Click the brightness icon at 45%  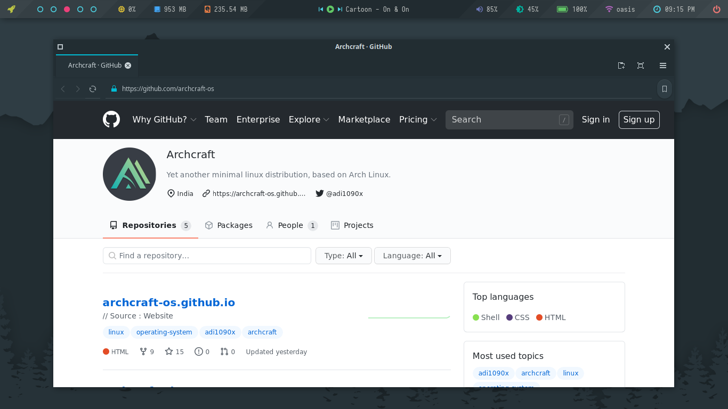pyautogui.click(x=520, y=9)
